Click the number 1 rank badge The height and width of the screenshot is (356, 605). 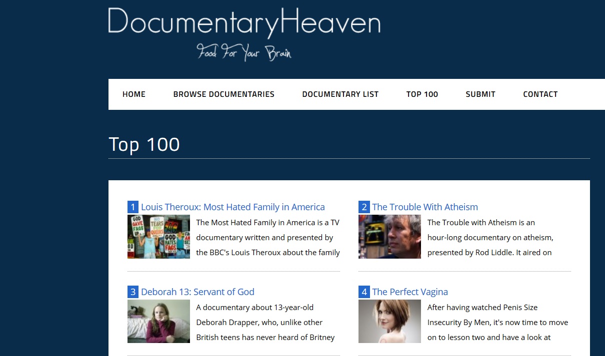pyautogui.click(x=133, y=207)
